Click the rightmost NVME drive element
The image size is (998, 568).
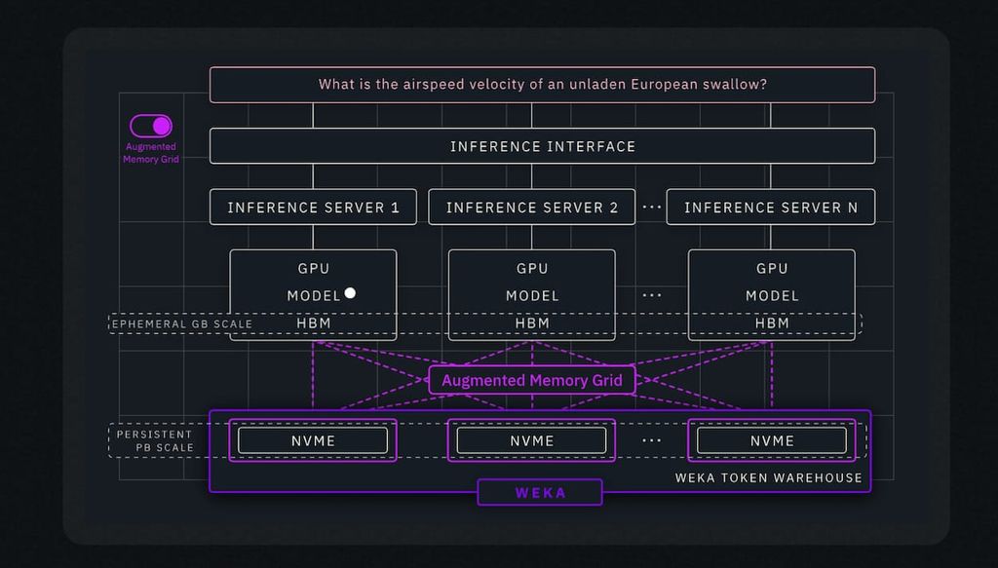771,440
